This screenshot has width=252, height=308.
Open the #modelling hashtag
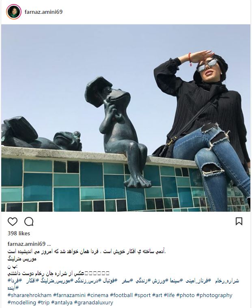coord(22,302)
